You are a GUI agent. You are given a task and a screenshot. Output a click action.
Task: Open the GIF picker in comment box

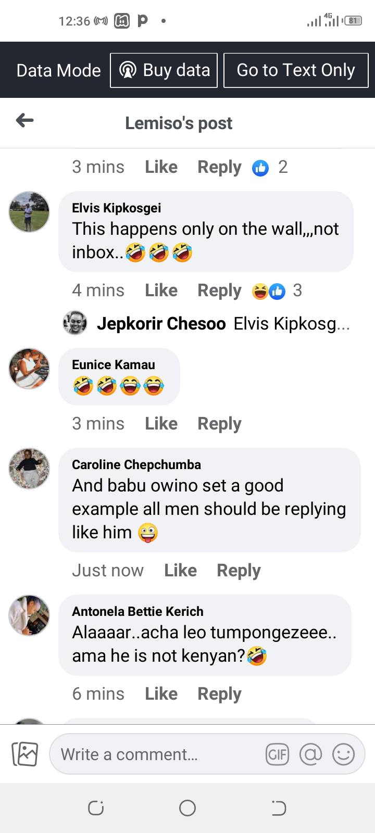pyautogui.click(x=277, y=754)
